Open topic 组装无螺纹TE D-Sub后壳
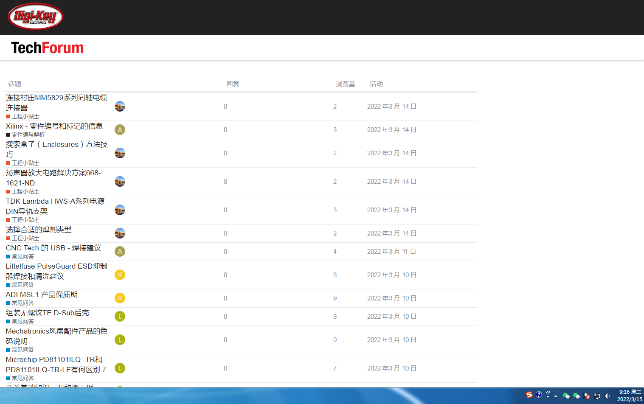 (x=48, y=313)
